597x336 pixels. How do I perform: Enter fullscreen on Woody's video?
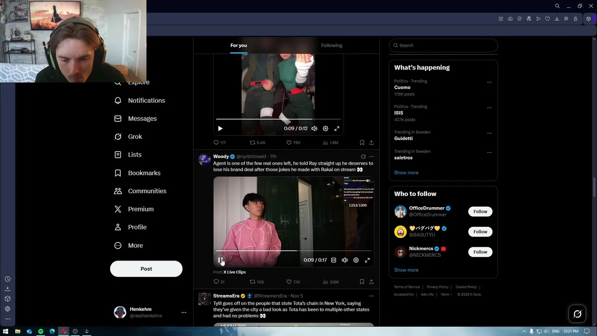(x=367, y=260)
